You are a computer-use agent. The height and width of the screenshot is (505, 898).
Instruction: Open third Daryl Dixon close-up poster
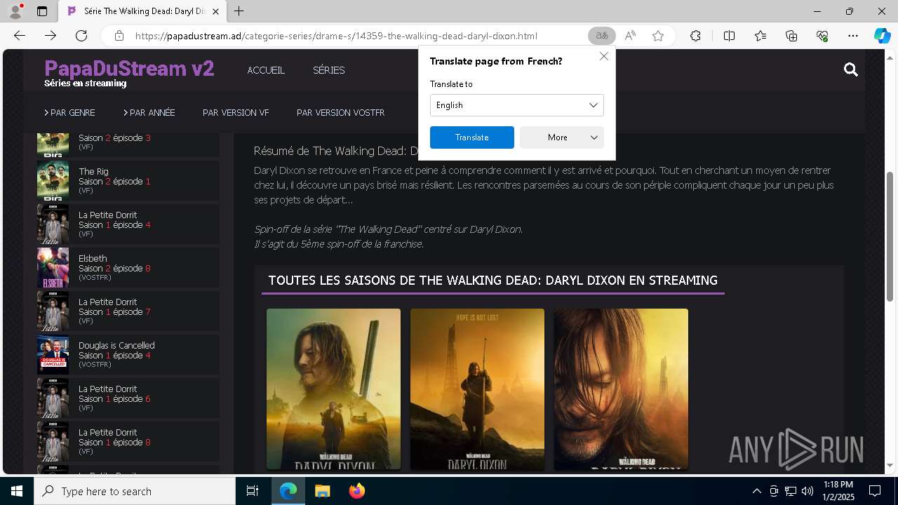point(621,389)
